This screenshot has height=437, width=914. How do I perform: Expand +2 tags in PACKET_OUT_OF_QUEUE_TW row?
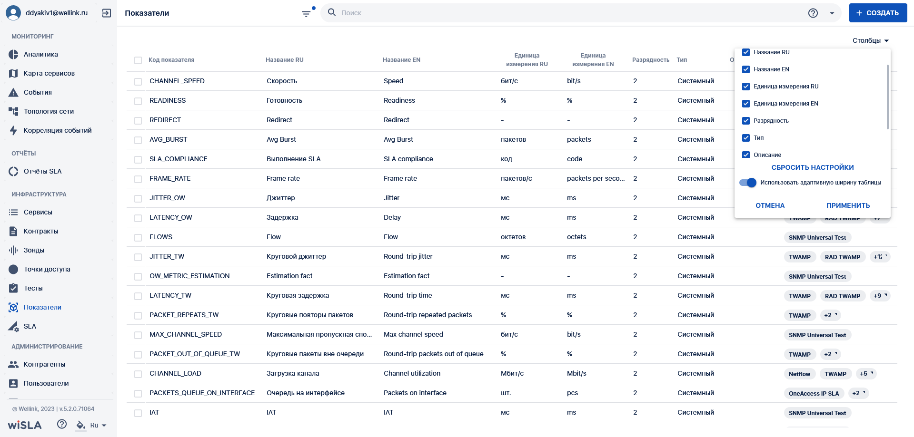pyautogui.click(x=831, y=354)
